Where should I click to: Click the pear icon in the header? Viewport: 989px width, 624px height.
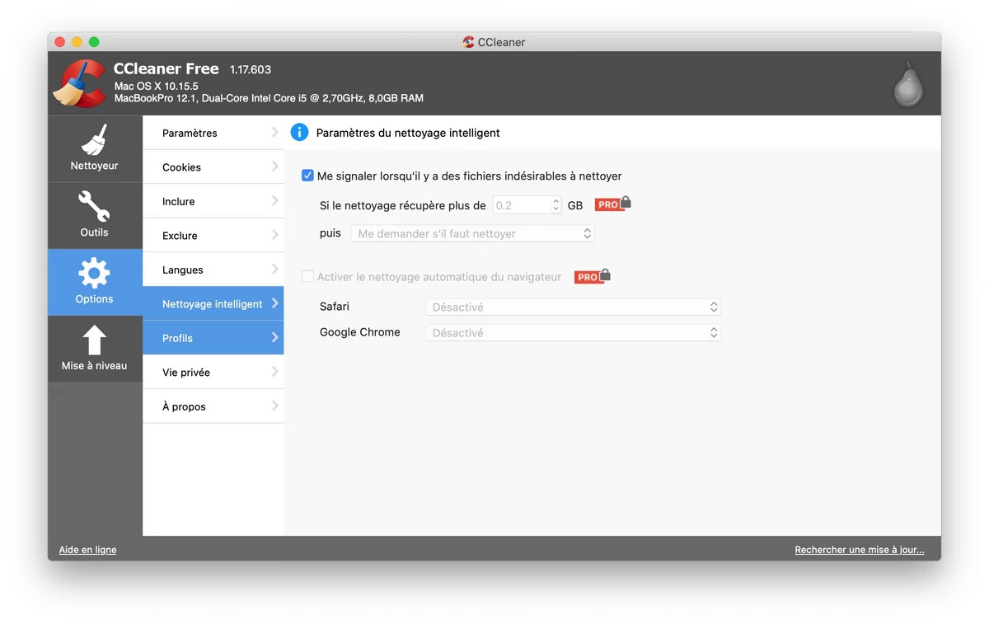point(908,83)
